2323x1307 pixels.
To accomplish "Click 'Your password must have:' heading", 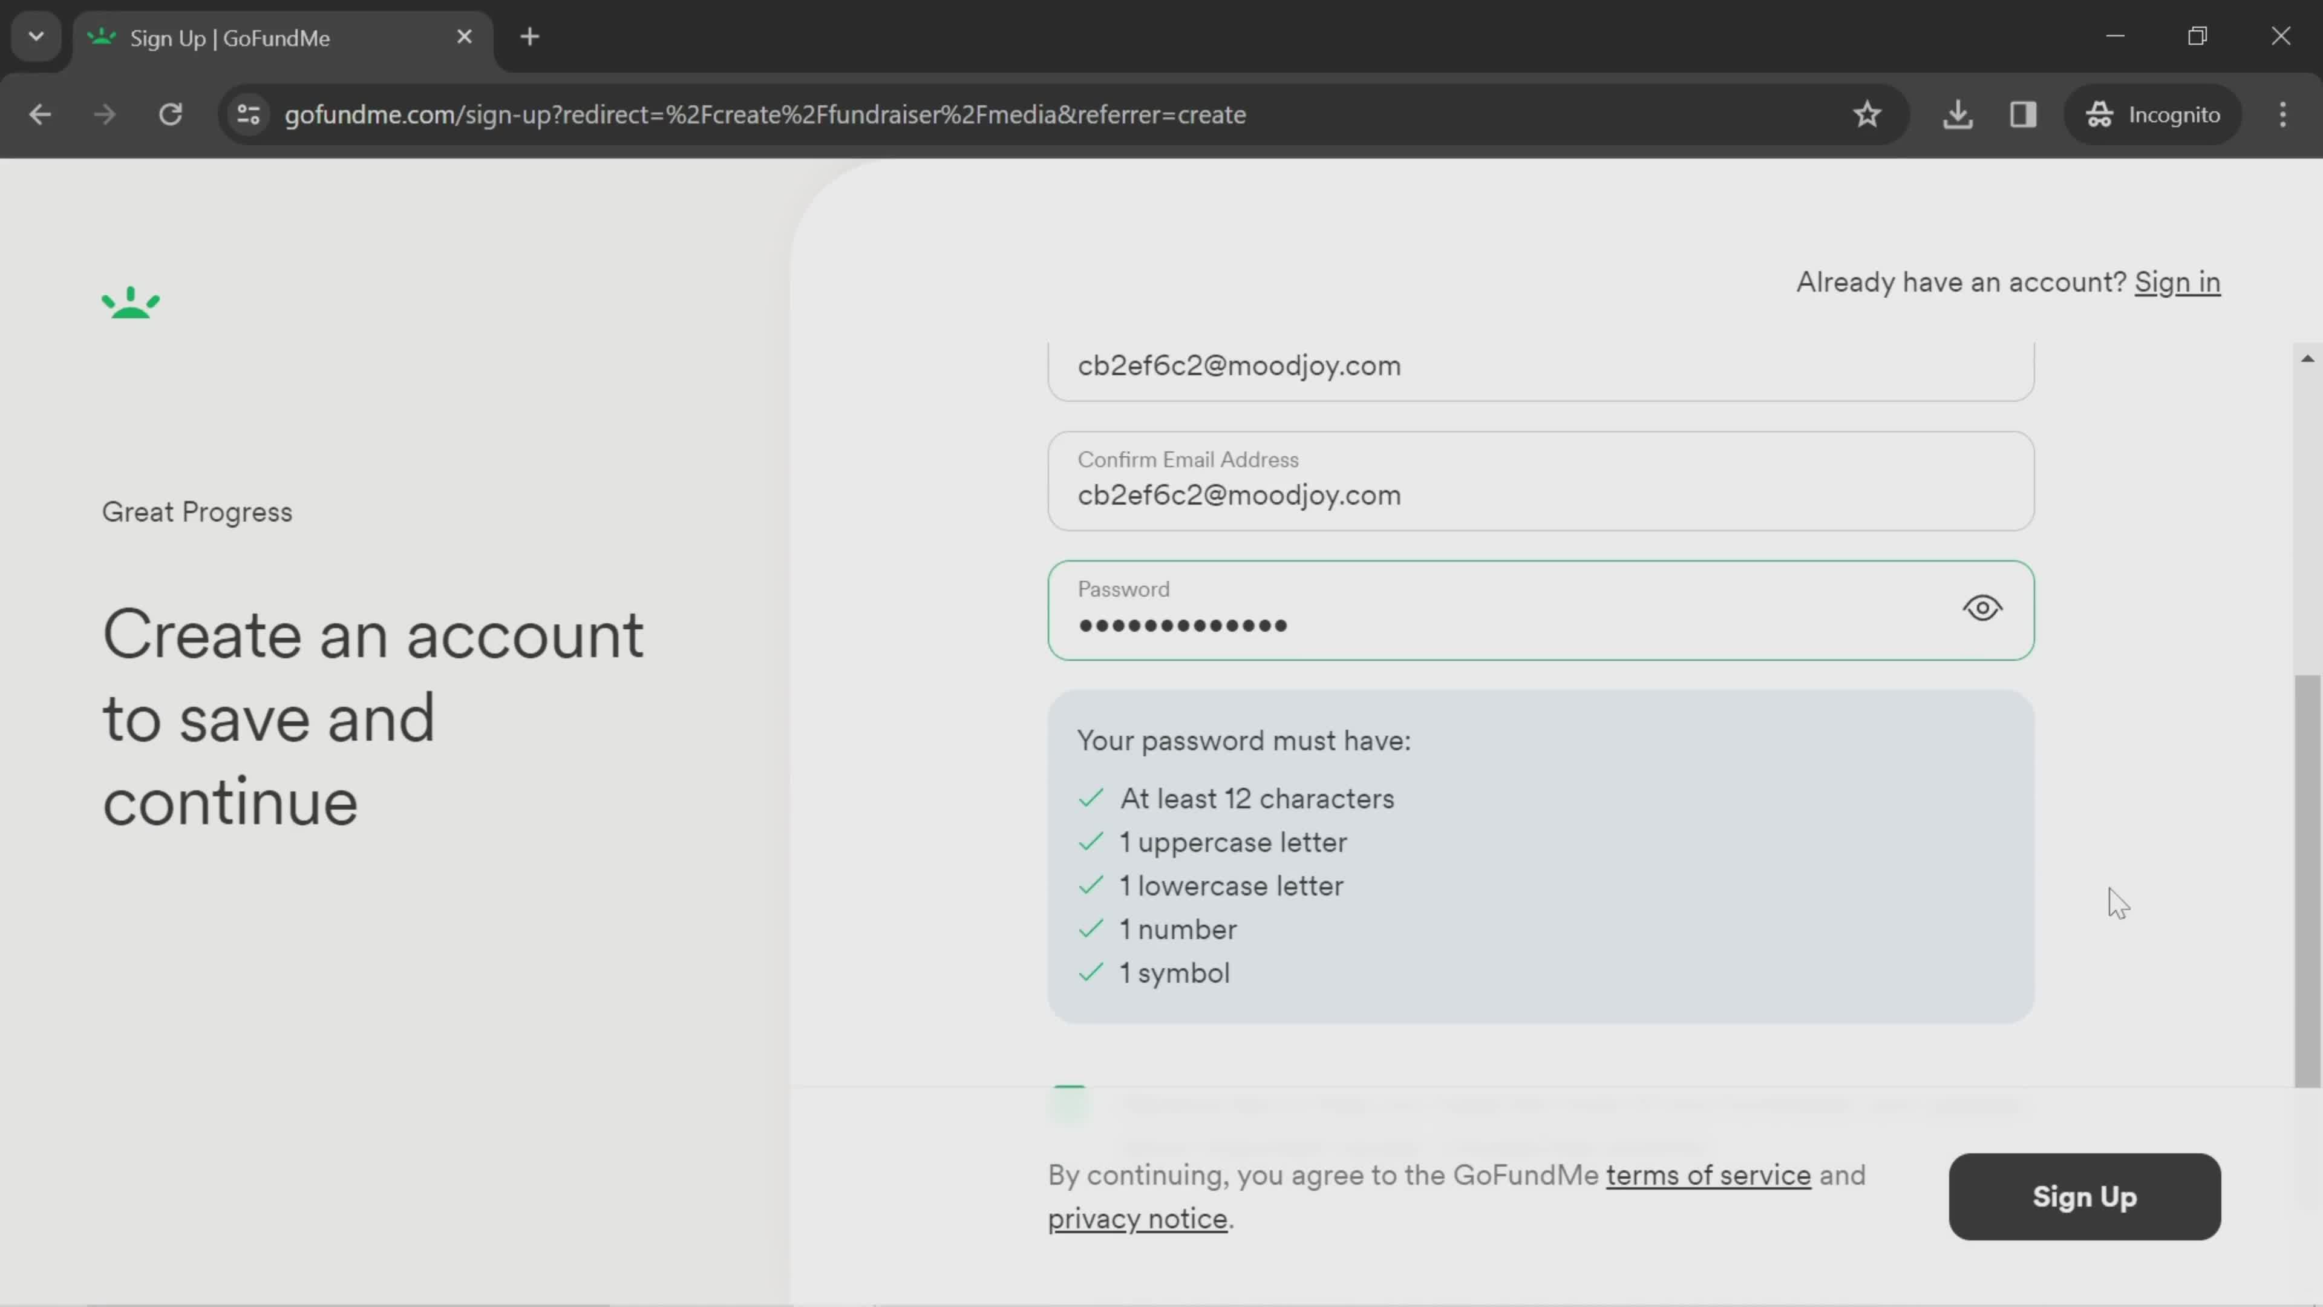I will [x=1244, y=741].
